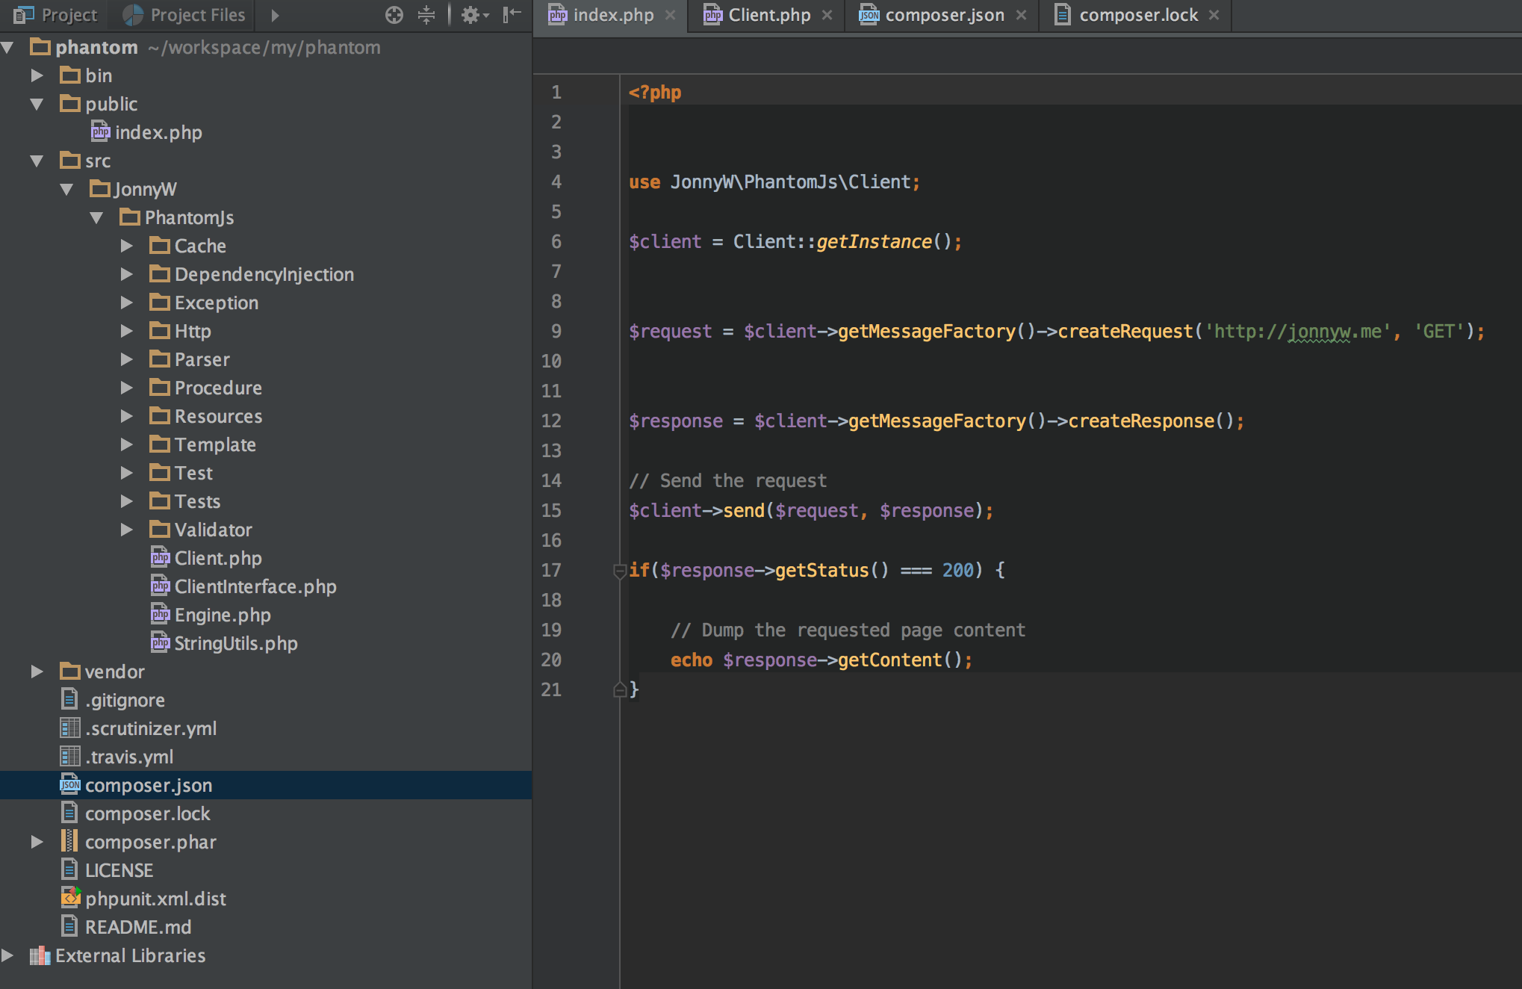This screenshot has height=989, width=1522.
Task: Click the scroll-from-source target icon
Action: pos(394,15)
